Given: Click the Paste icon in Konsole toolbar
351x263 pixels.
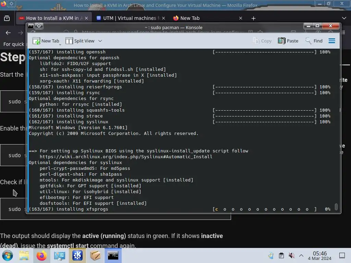Looking at the screenshot, I should click(288, 41).
